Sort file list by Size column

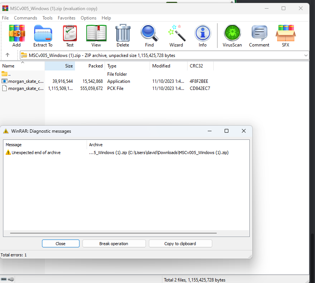60,66
